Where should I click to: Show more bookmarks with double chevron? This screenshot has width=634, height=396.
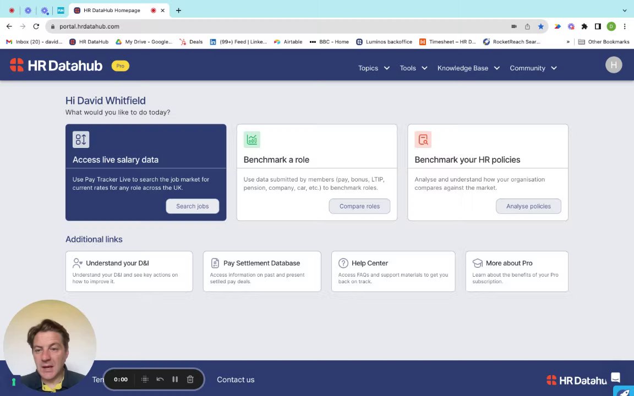(x=568, y=42)
